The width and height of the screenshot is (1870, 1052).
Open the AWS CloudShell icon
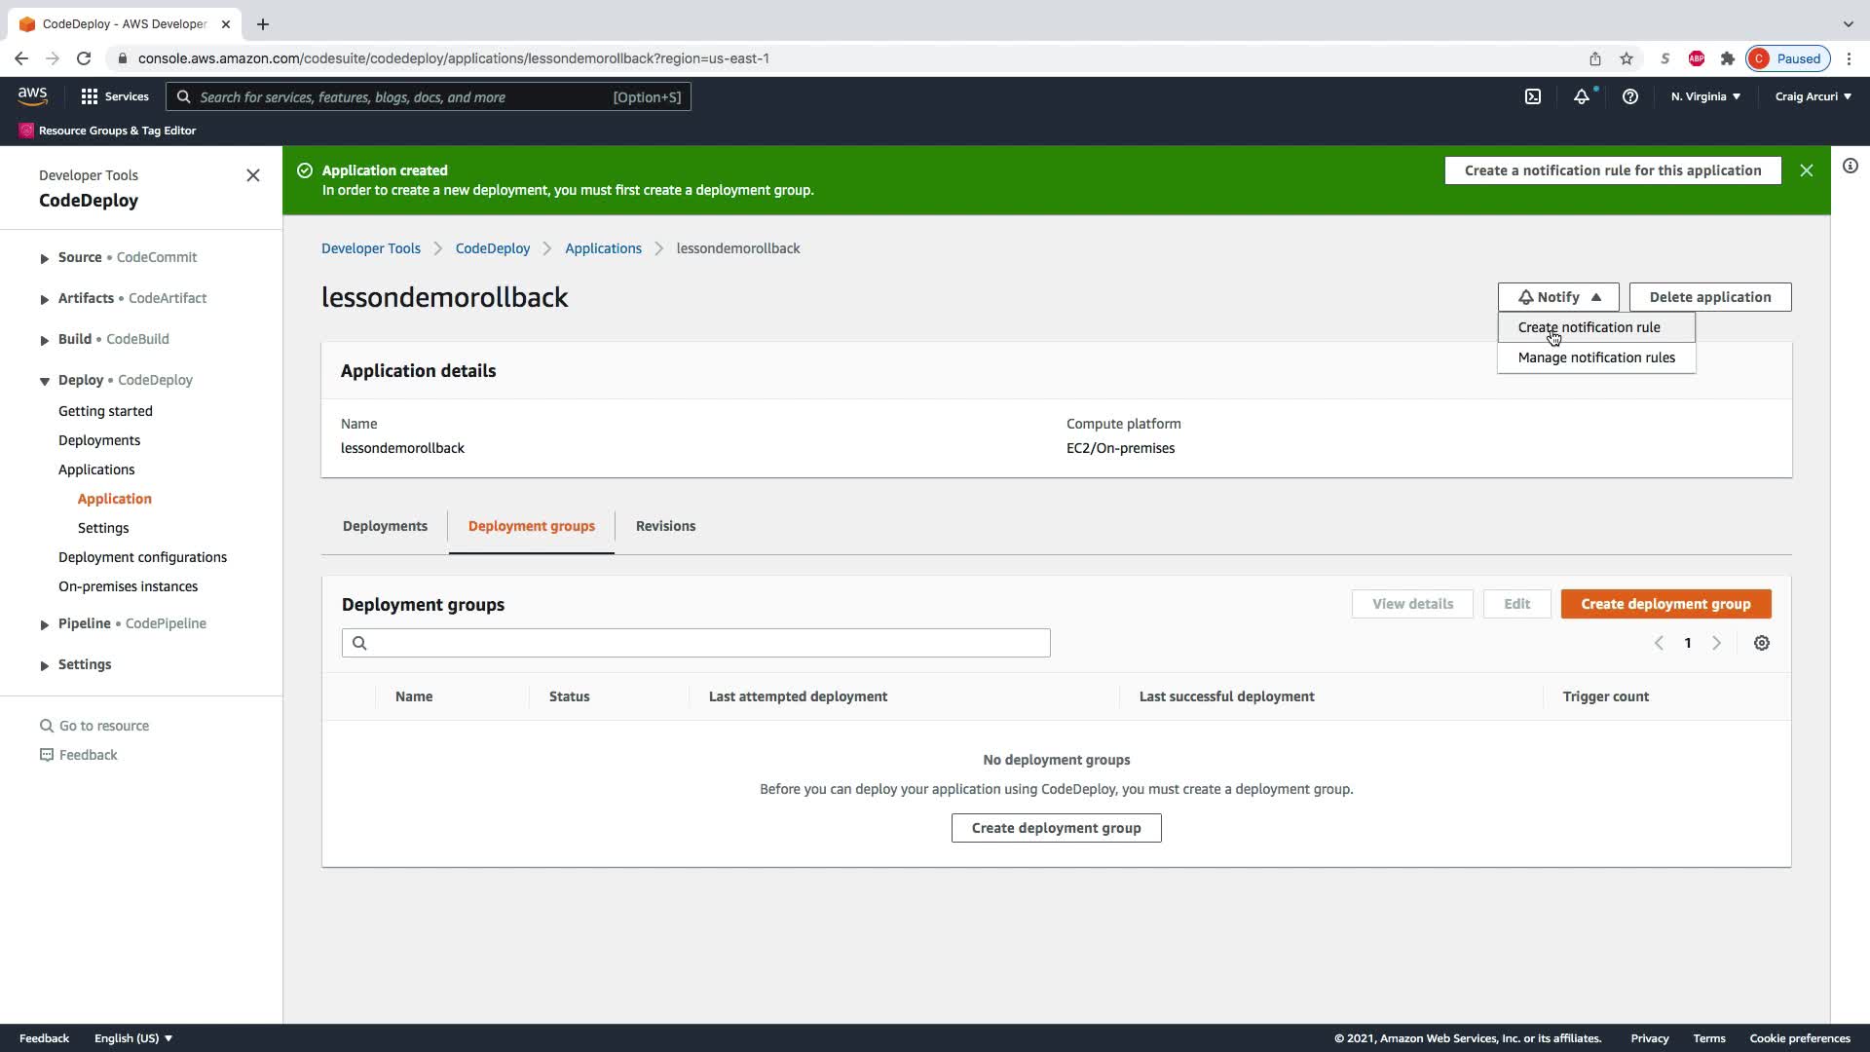(x=1532, y=96)
